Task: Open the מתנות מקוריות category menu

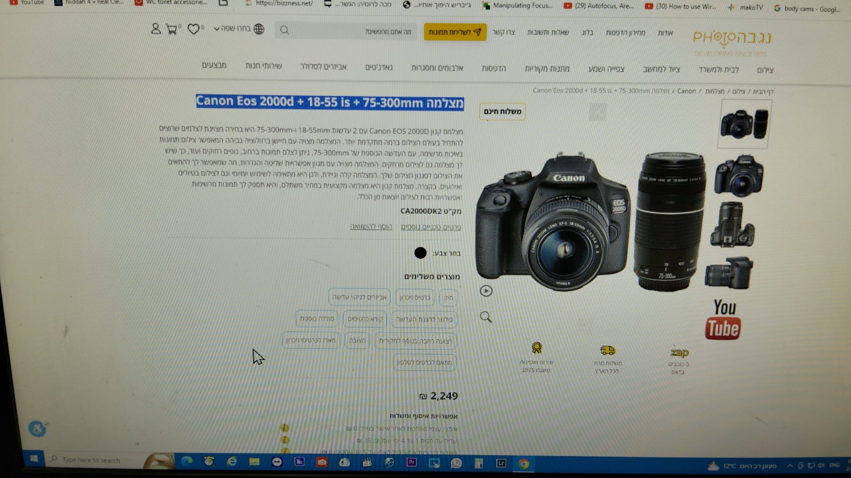Action: [x=547, y=69]
